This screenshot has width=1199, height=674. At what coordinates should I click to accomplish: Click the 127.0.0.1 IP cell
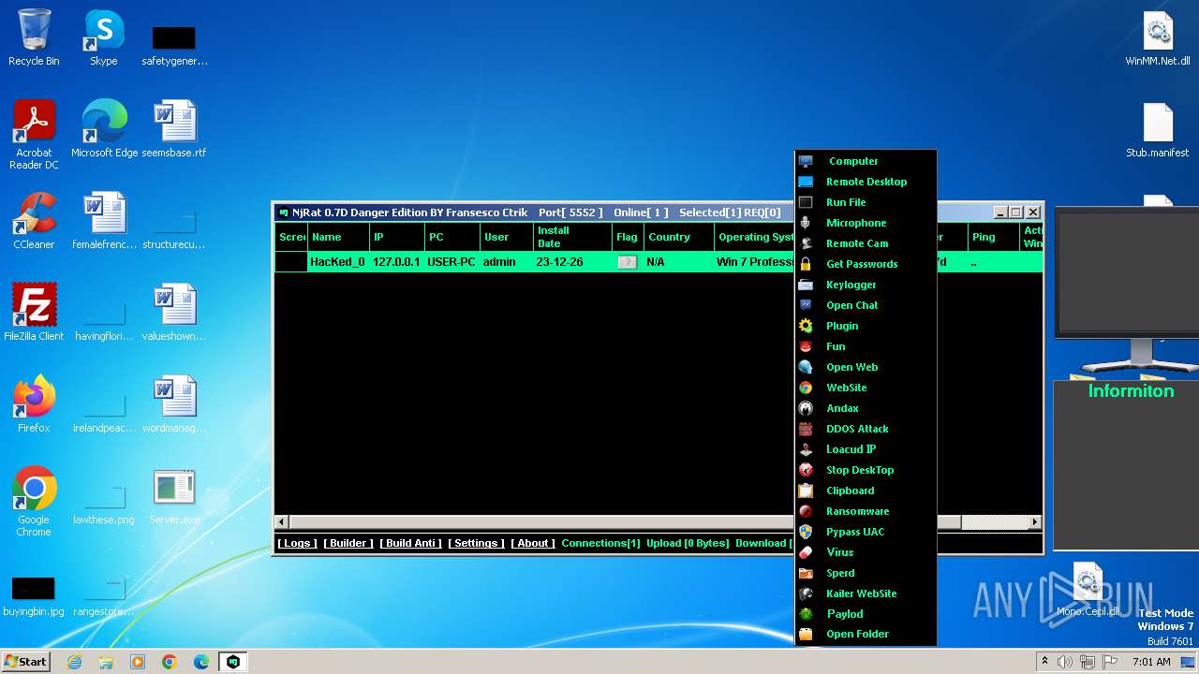(397, 262)
